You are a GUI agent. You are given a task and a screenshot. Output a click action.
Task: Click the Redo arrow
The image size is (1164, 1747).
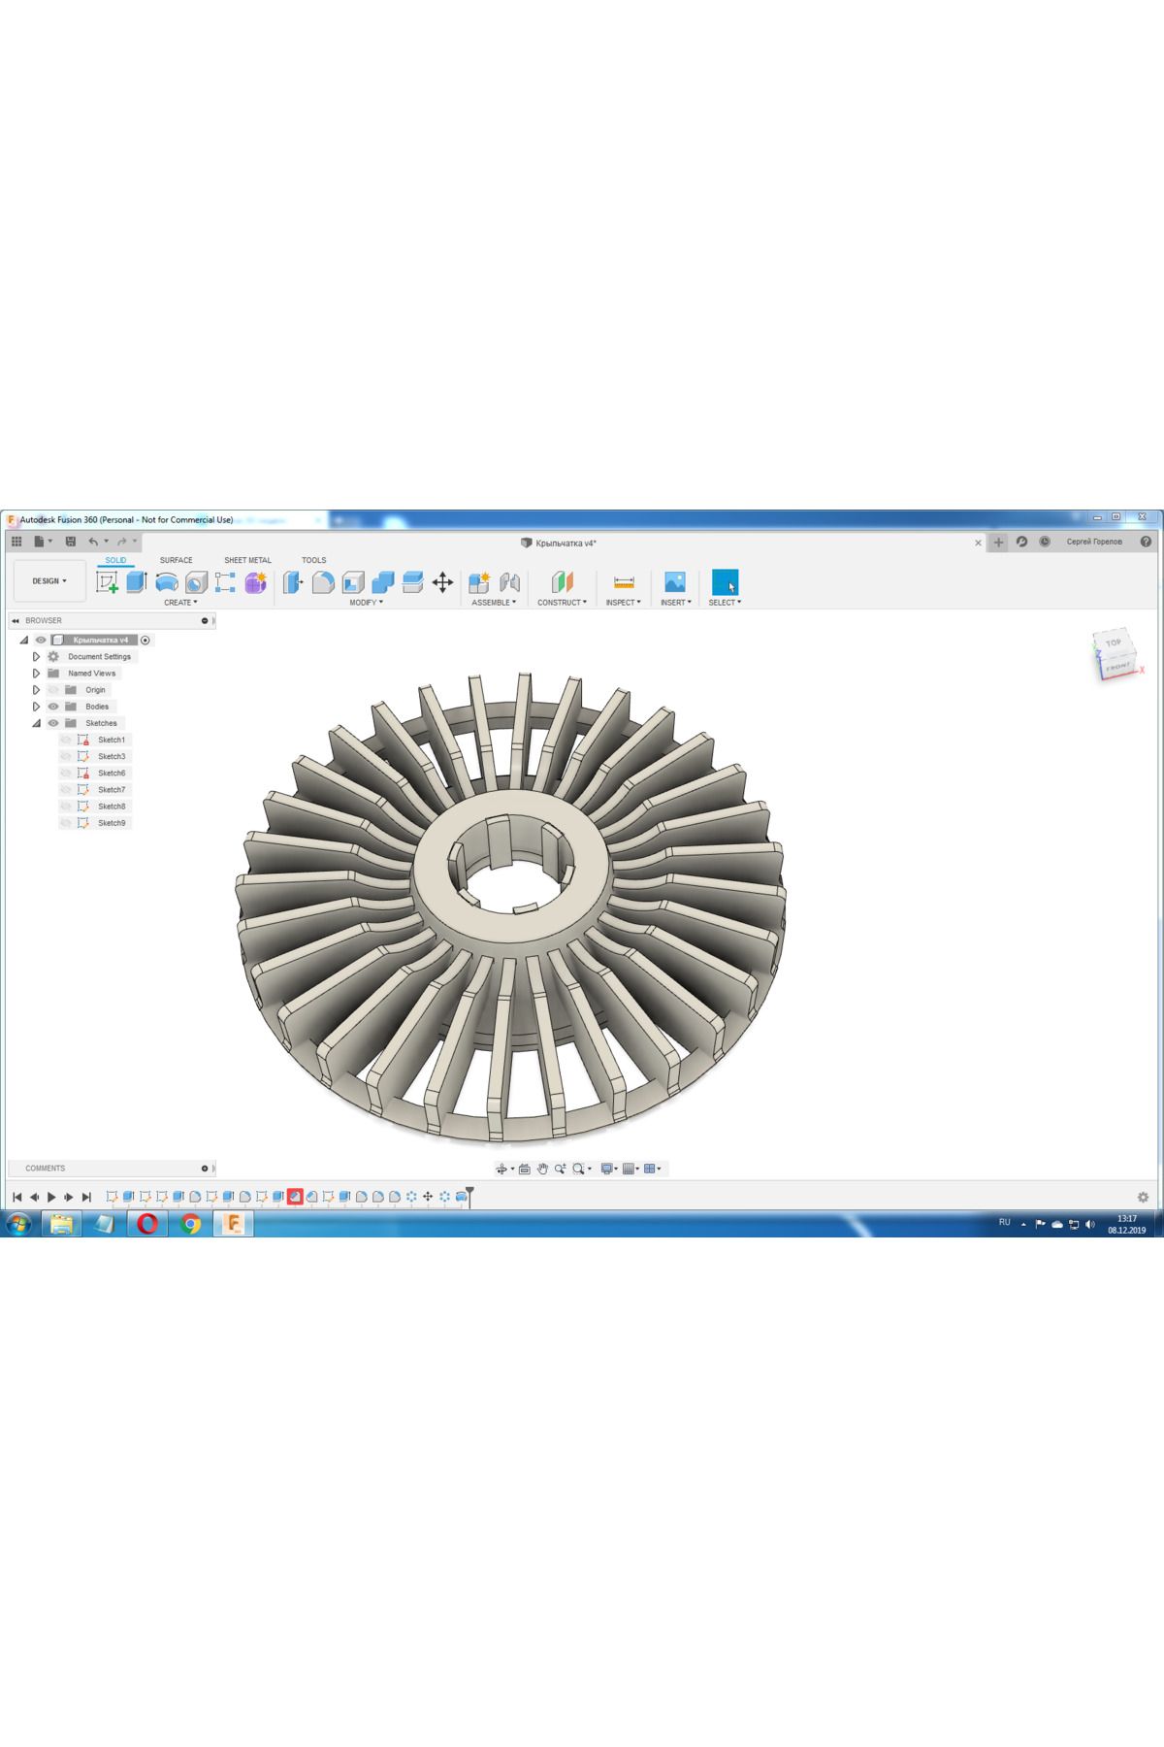(122, 542)
